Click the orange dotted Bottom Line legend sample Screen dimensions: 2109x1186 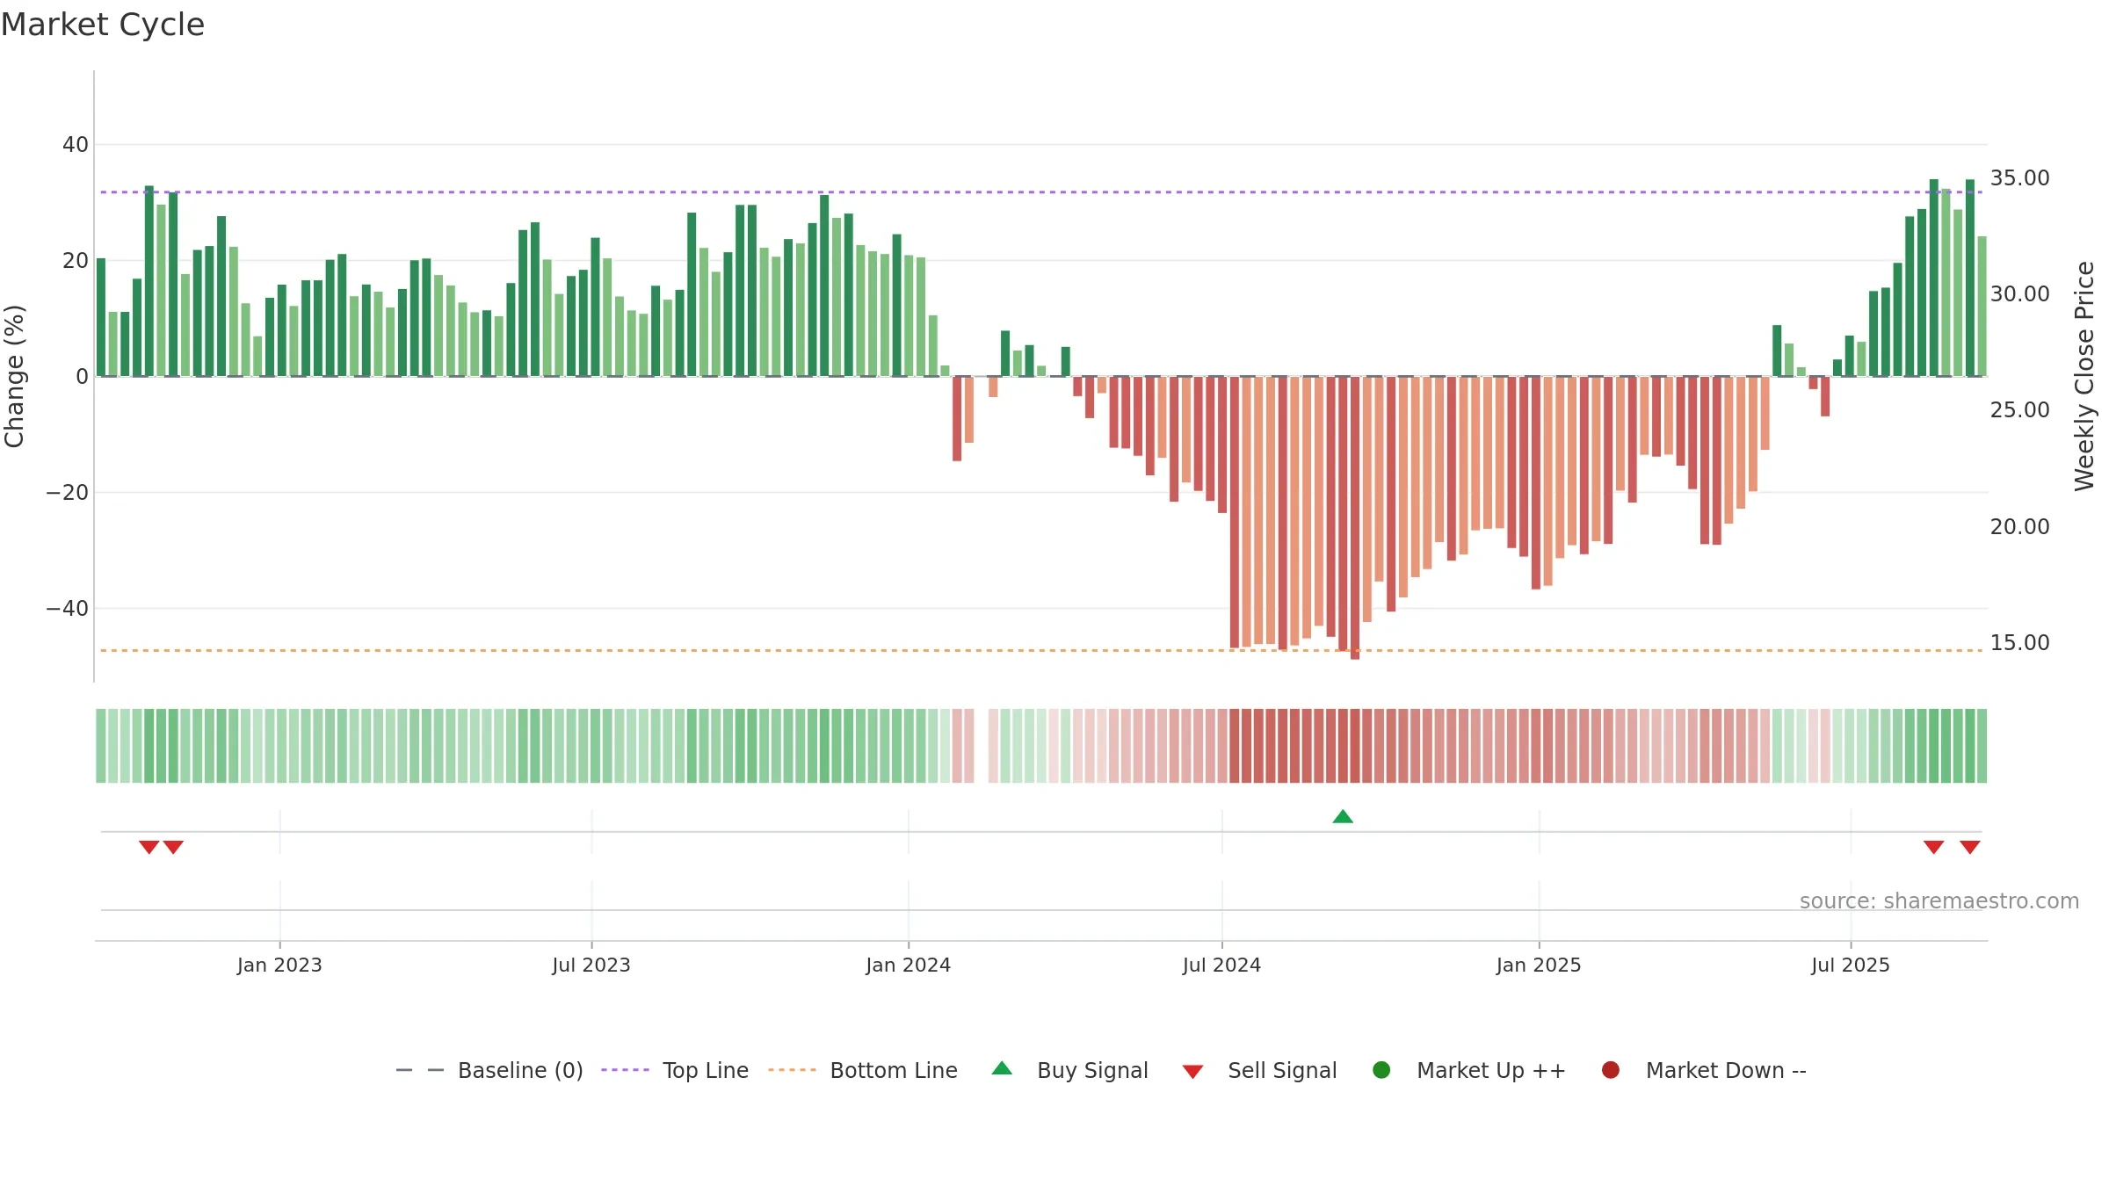[x=792, y=1070]
